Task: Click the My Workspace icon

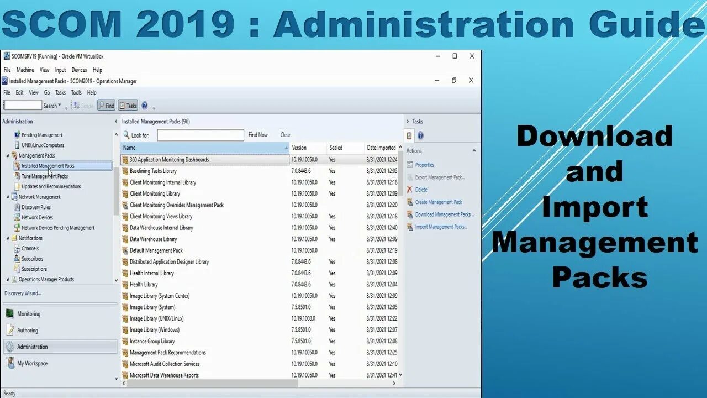Action: tap(10, 363)
